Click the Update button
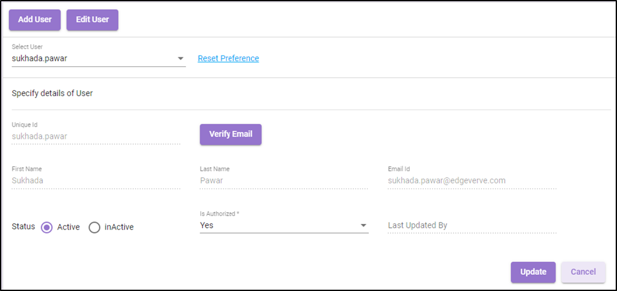Image resolution: width=617 pixels, height=291 pixels. point(533,272)
